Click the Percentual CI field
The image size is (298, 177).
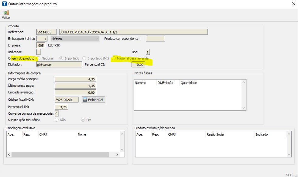click(x=138, y=64)
